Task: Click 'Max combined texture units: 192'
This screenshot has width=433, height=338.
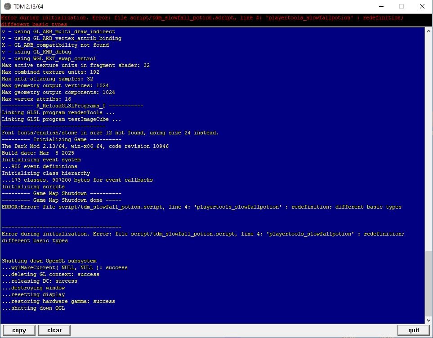Action: pos(50,72)
